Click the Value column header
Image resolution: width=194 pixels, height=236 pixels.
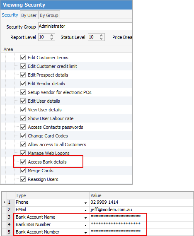click(141, 195)
